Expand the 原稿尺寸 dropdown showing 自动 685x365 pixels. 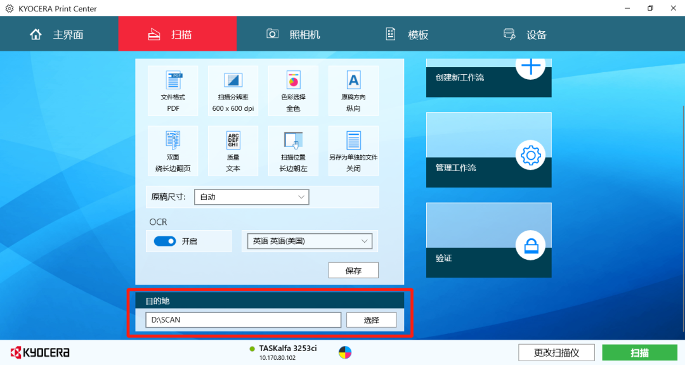tap(251, 196)
